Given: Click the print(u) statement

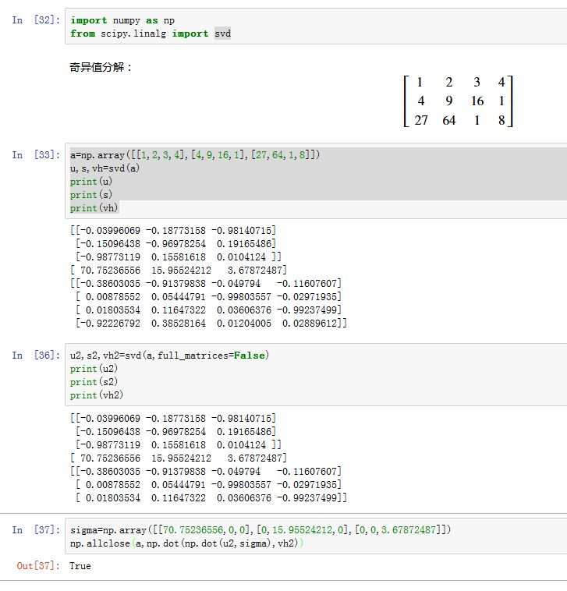Looking at the screenshot, I should [83, 182].
